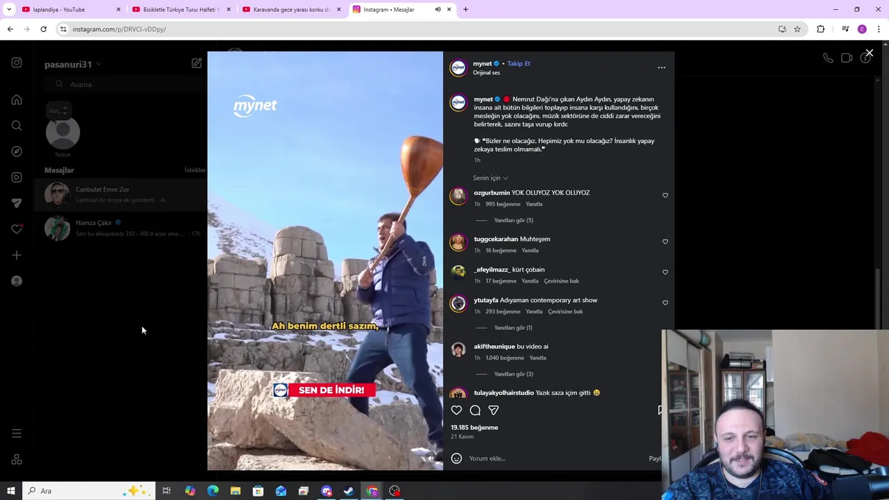Go back with Chrome's back arrow
The width and height of the screenshot is (889, 500).
pos(10,29)
